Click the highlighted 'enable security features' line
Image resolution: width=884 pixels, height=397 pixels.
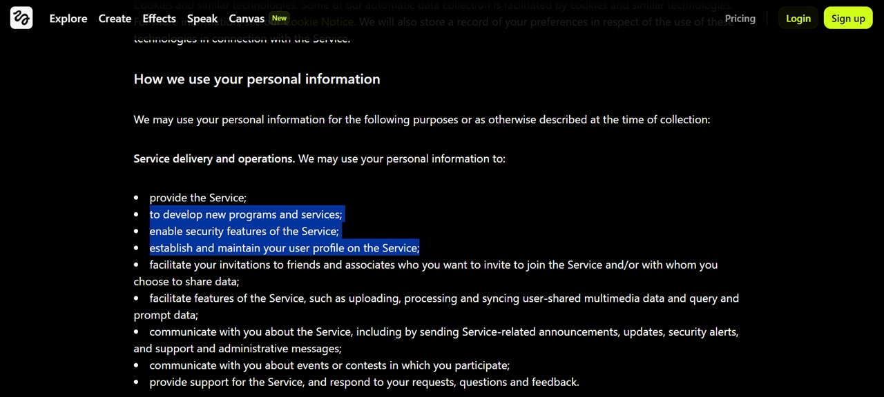point(244,231)
